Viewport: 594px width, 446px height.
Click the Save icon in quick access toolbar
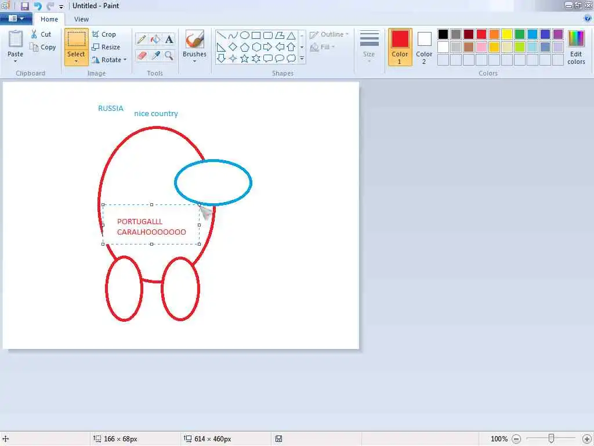[x=25, y=6]
